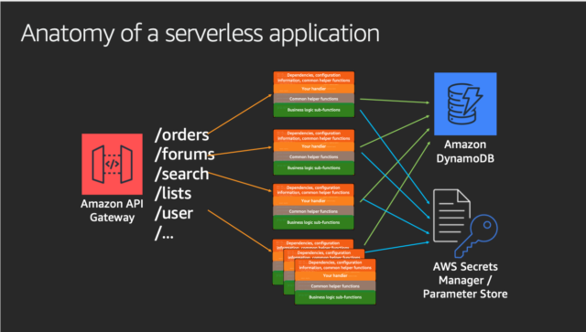586x332 pixels.
Task: Click the second Lambda function stack block
Action: coord(314,152)
